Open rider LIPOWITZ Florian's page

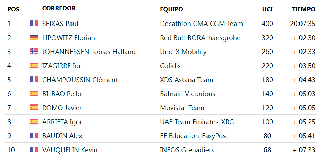[68, 38]
